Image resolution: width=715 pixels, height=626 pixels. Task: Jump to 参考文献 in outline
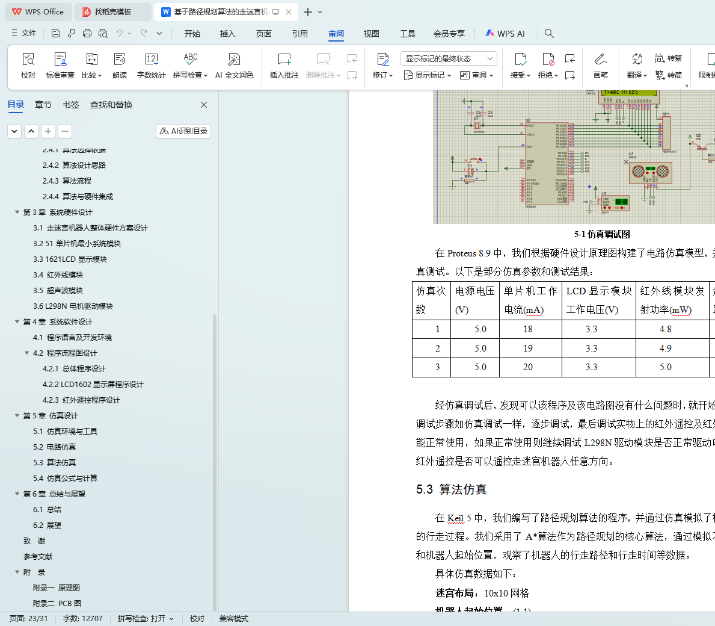[x=38, y=557]
